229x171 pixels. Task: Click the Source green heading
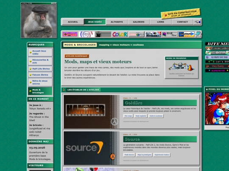click(160, 139)
